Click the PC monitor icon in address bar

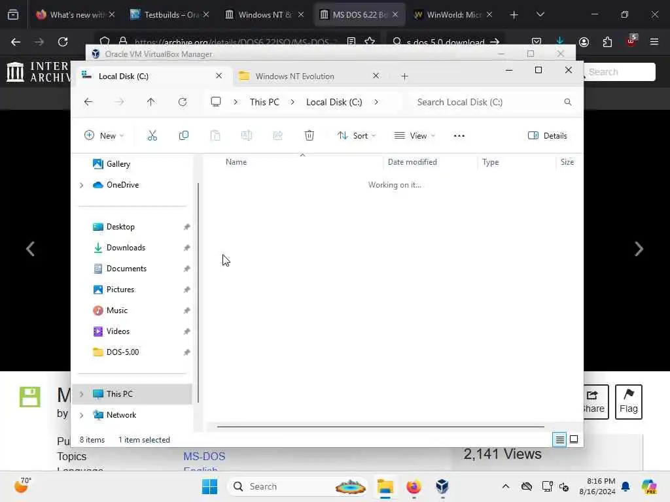[x=216, y=101]
